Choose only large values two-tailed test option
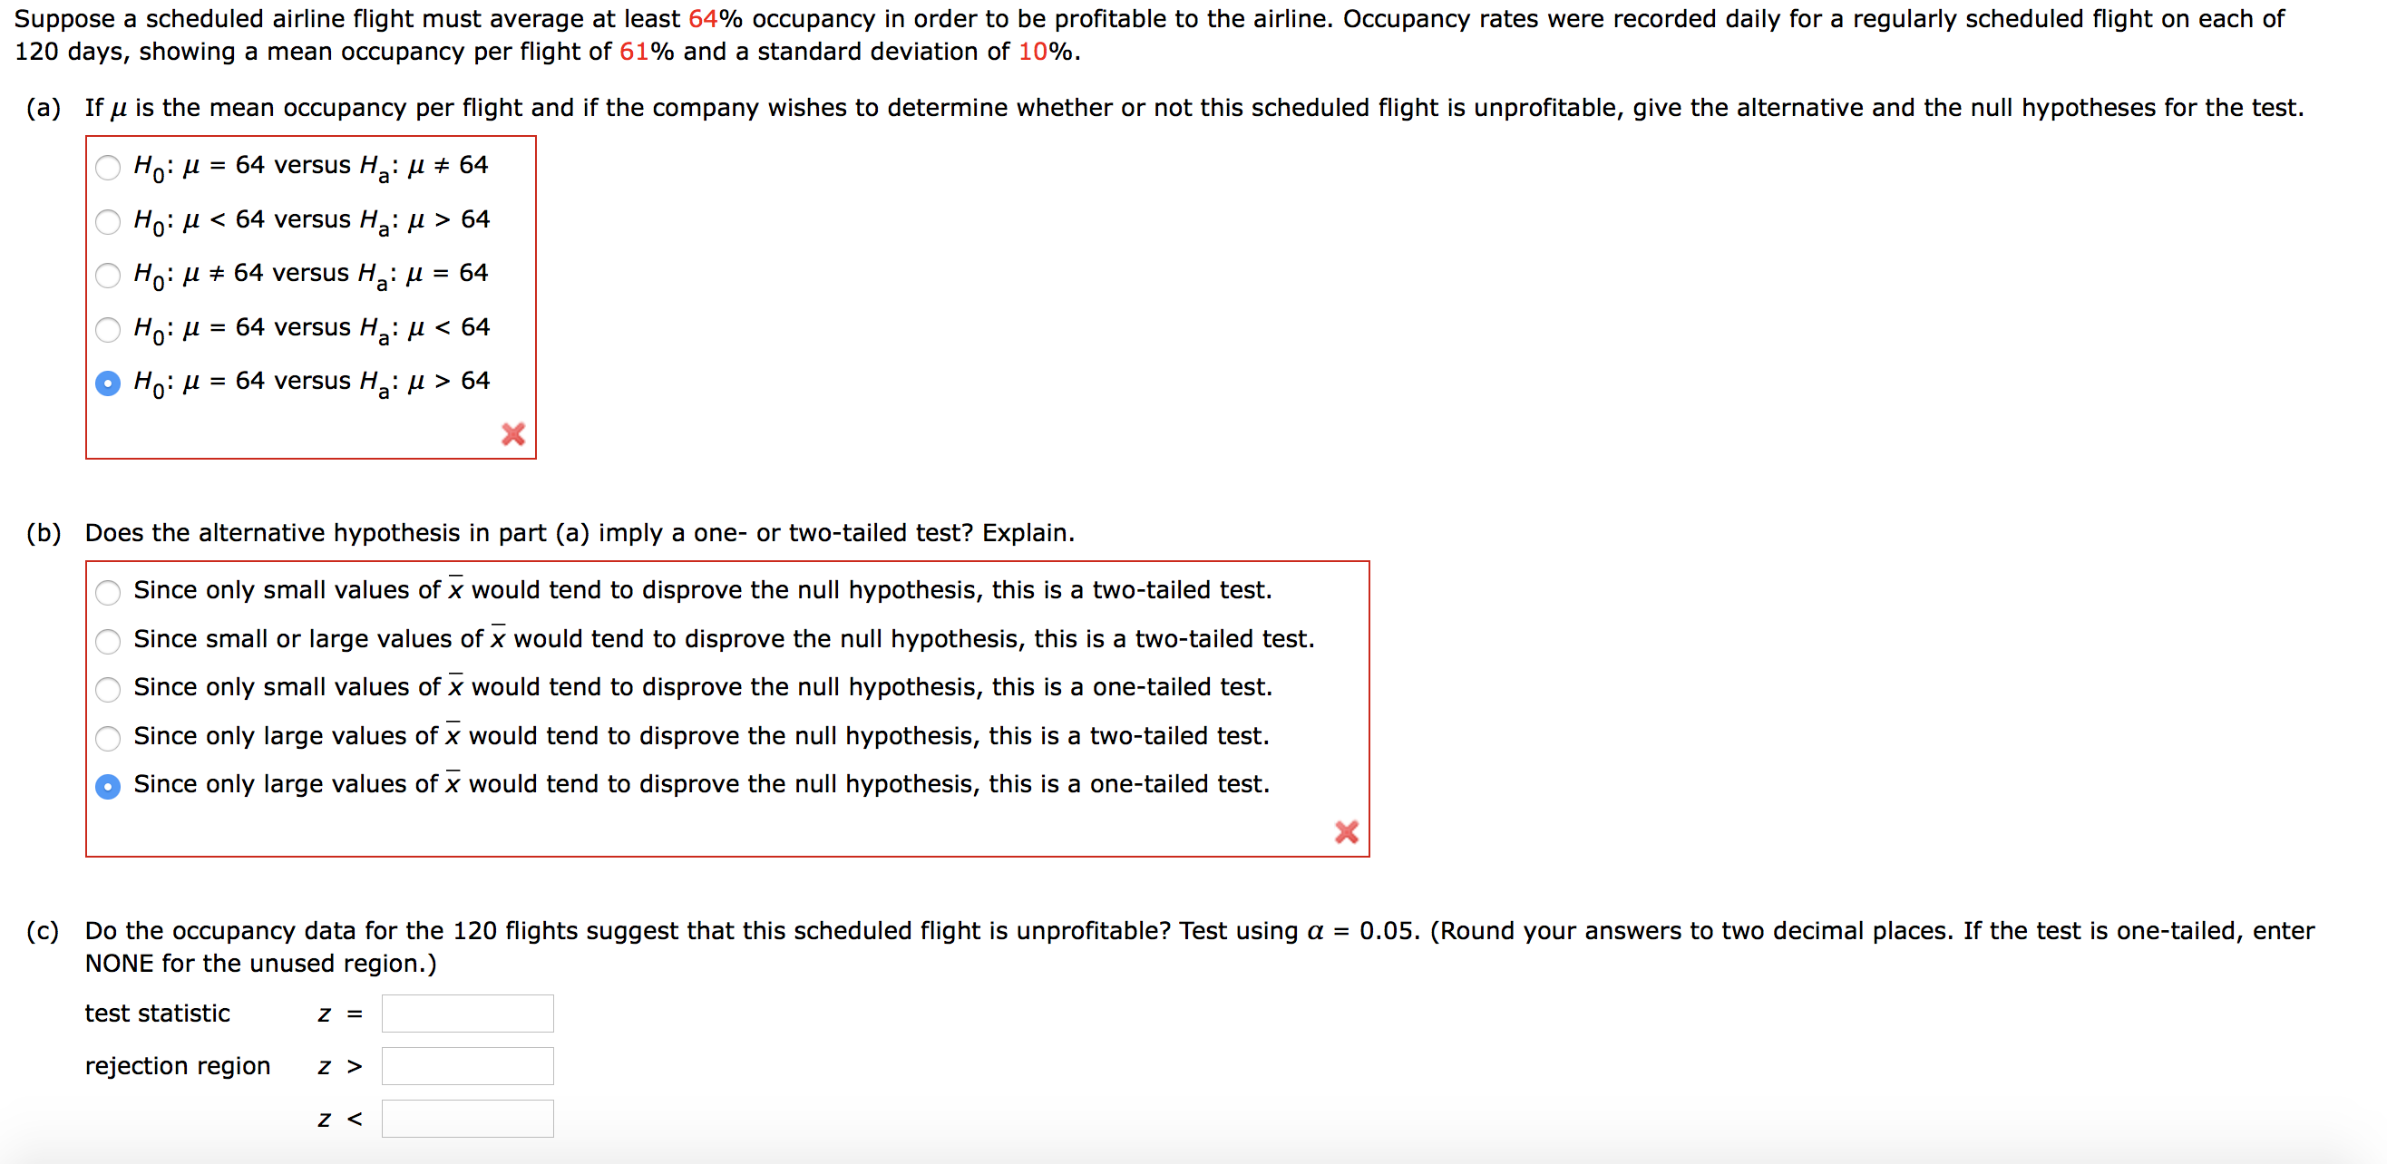This screenshot has height=1164, width=2387. 108,738
